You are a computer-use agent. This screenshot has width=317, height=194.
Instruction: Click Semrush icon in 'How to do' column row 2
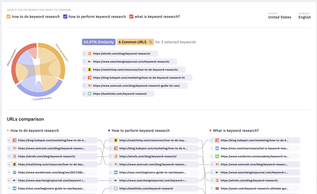pos(14,148)
